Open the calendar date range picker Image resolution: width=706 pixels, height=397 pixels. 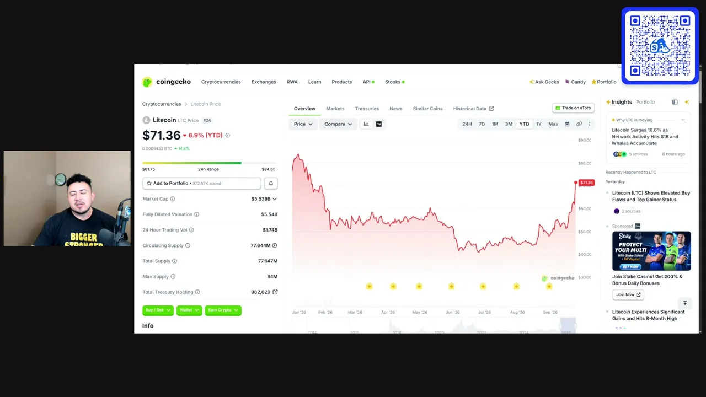567,124
